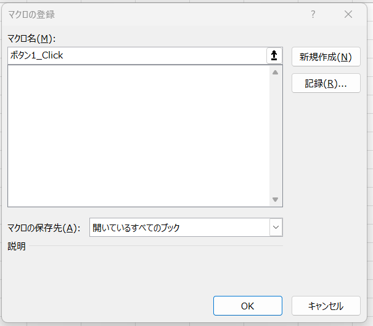
Task: Click the マクロの保存先(A) label
Action: pos(44,228)
